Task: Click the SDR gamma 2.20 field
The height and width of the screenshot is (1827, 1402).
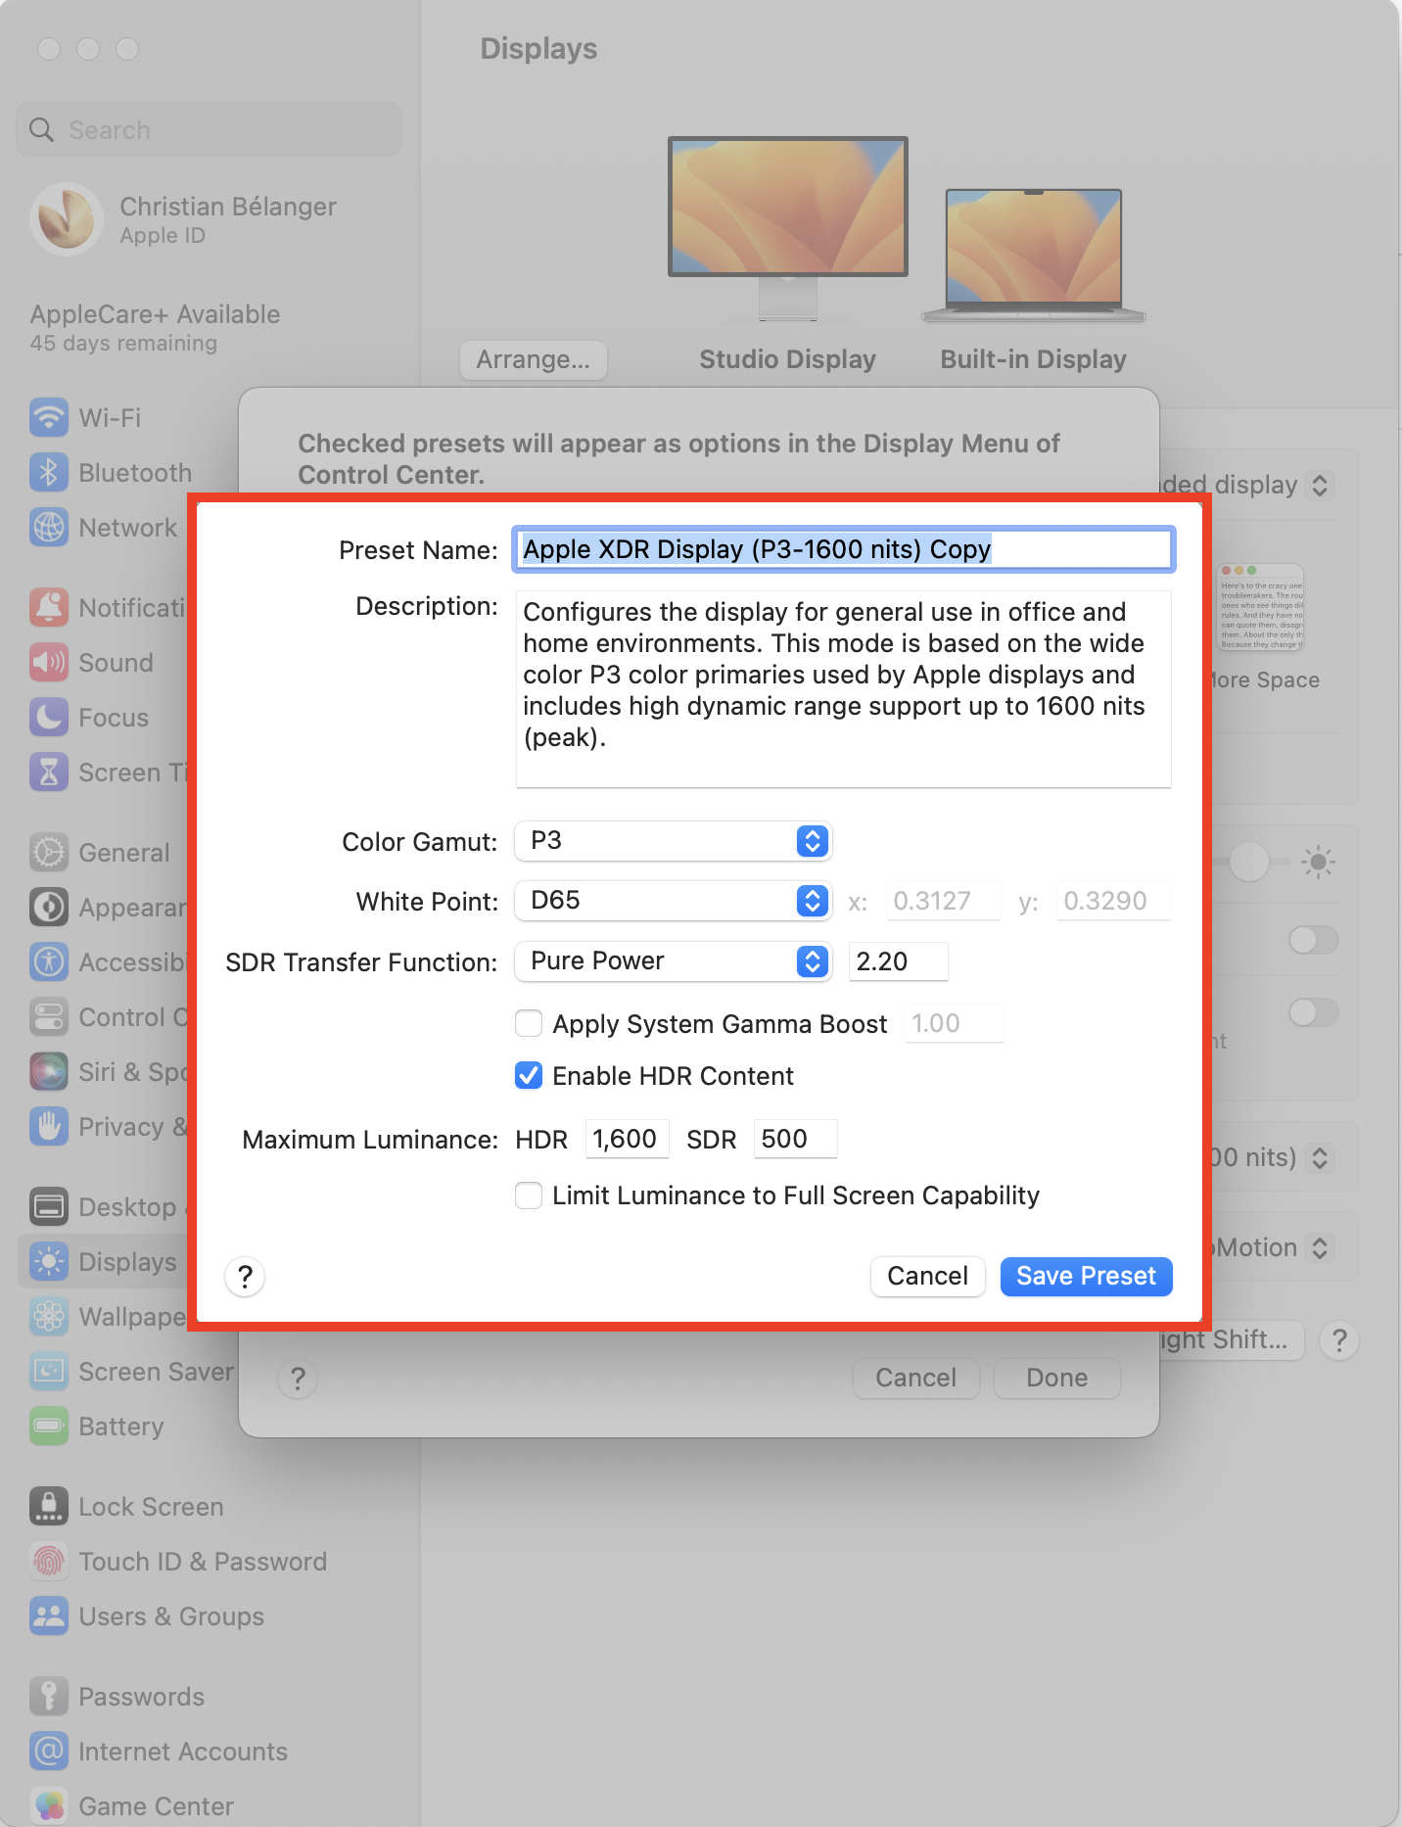Action: (x=898, y=961)
